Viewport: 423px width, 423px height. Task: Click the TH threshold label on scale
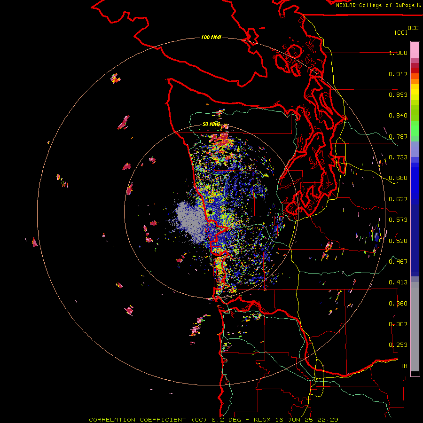404,366
